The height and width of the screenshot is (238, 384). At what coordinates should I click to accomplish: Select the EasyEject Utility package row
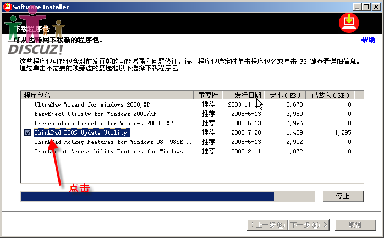[x=91, y=114]
